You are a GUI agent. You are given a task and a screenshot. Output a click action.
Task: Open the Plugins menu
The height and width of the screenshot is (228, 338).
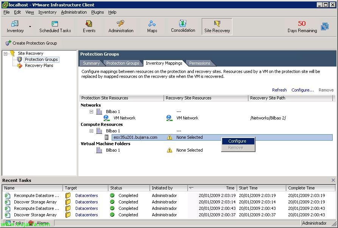pyautogui.click(x=97, y=12)
